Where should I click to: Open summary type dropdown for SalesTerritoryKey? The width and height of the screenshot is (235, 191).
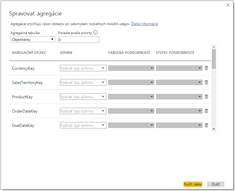point(83,83)
